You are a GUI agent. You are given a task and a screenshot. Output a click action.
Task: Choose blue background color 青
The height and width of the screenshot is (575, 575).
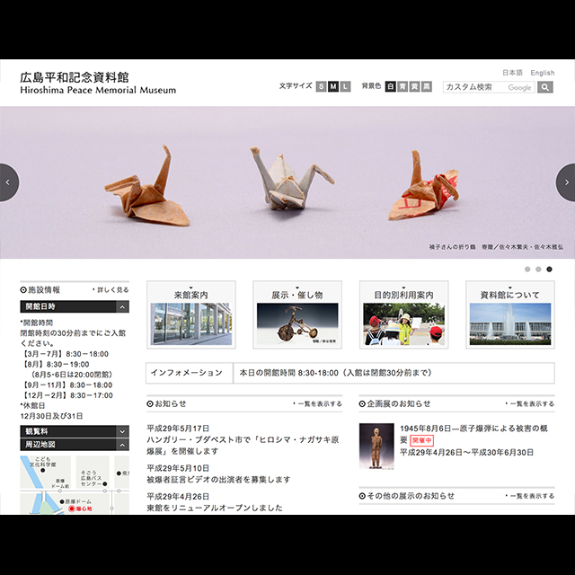pyautogui.click(x=402, y=86)
